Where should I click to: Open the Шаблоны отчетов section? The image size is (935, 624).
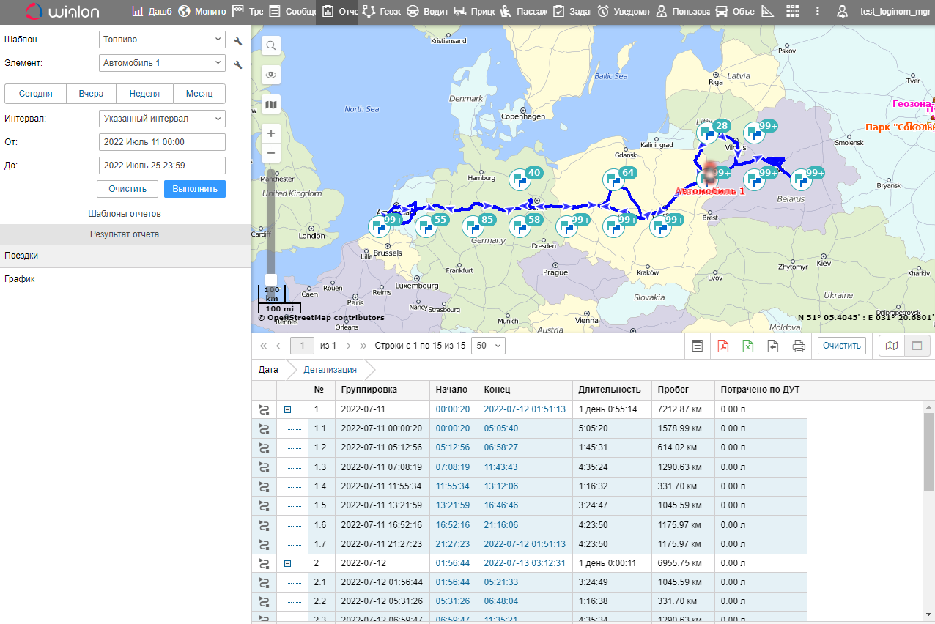click(125, 214)
